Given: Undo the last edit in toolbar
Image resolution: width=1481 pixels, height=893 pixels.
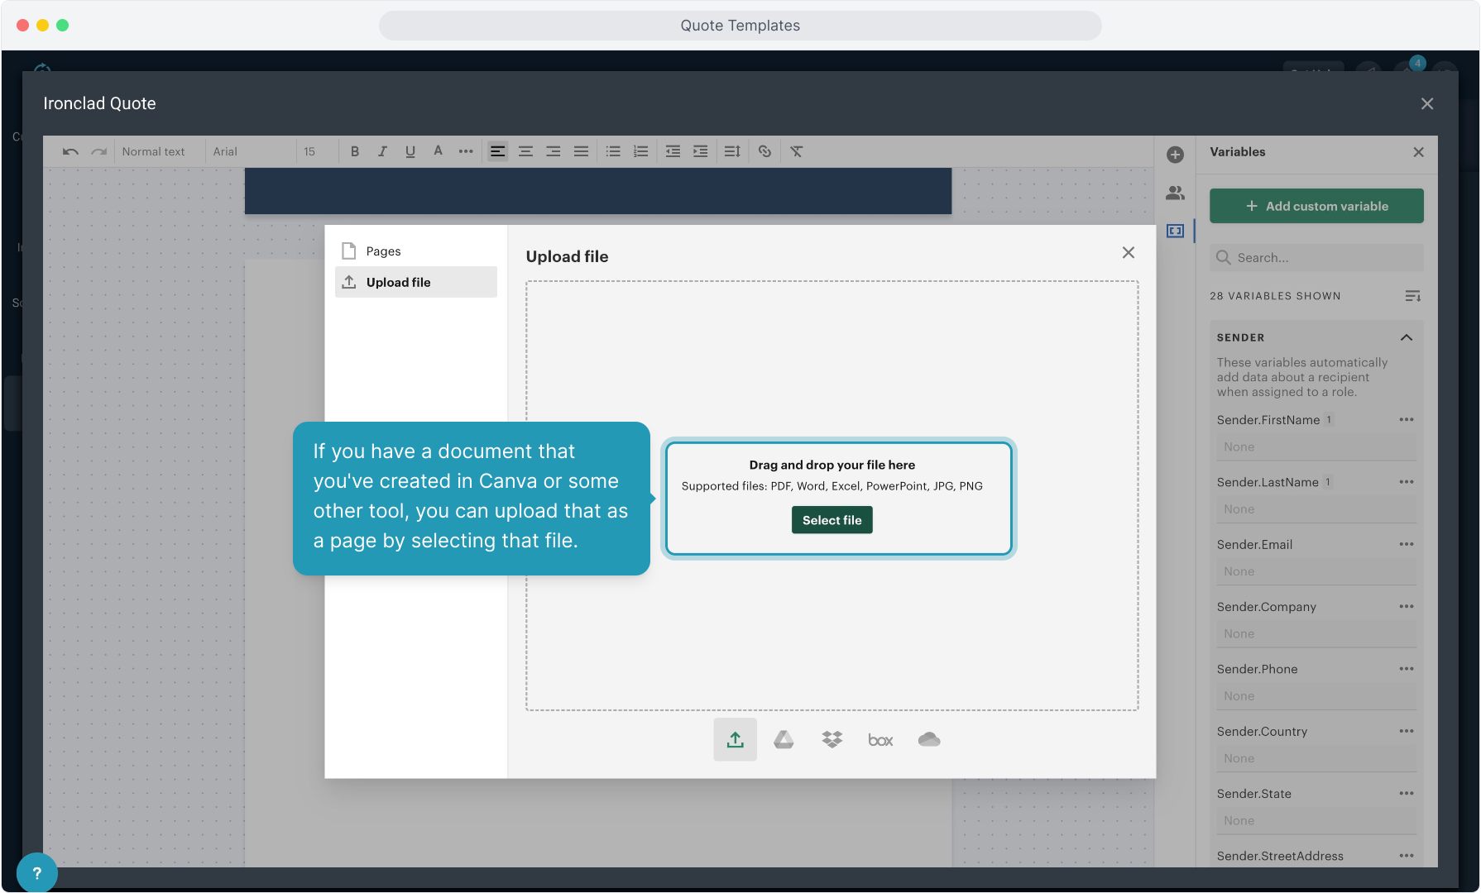Looking at the screenshot, I should [x=70, y=151].
